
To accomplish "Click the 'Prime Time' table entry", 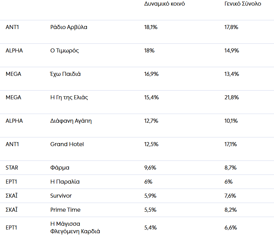I will (65, 210).
